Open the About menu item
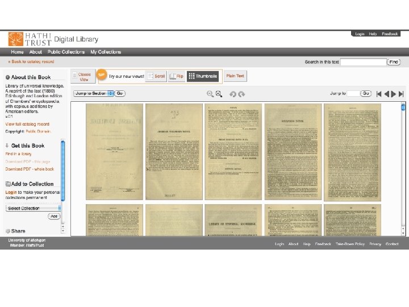The width and height of the screenshot is (409, 307). 35,52
